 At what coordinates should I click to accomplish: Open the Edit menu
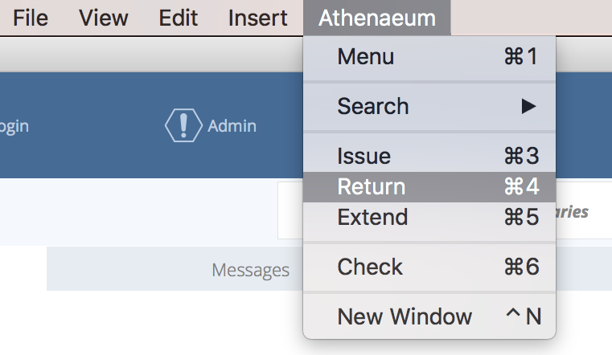179,18
